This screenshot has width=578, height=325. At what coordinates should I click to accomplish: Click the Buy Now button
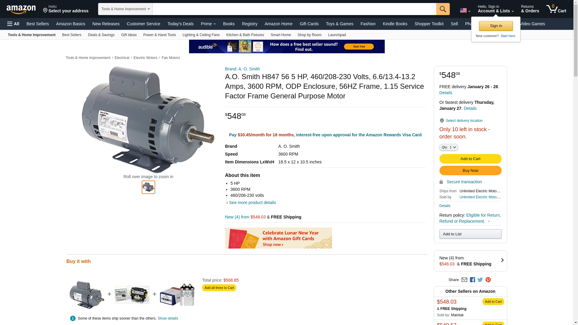[470, 171]
